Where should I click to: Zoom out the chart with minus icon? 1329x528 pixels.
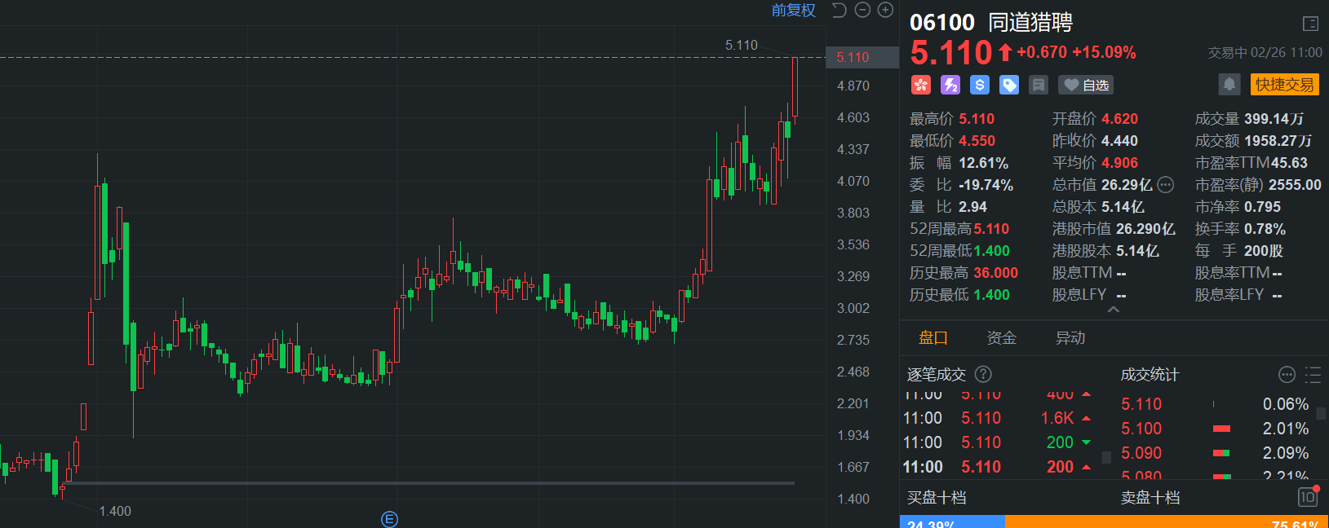[x=862, y=11]
